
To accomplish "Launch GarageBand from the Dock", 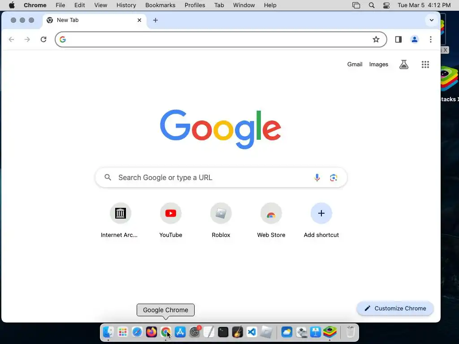I will (x=238, y=332).
